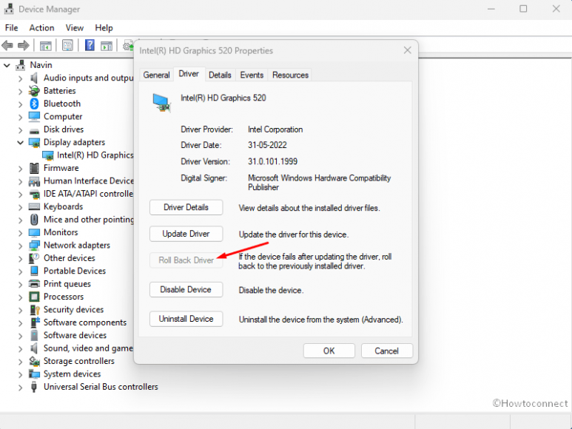
Task: Open the Action menu
Action: [x=41, y=27]
